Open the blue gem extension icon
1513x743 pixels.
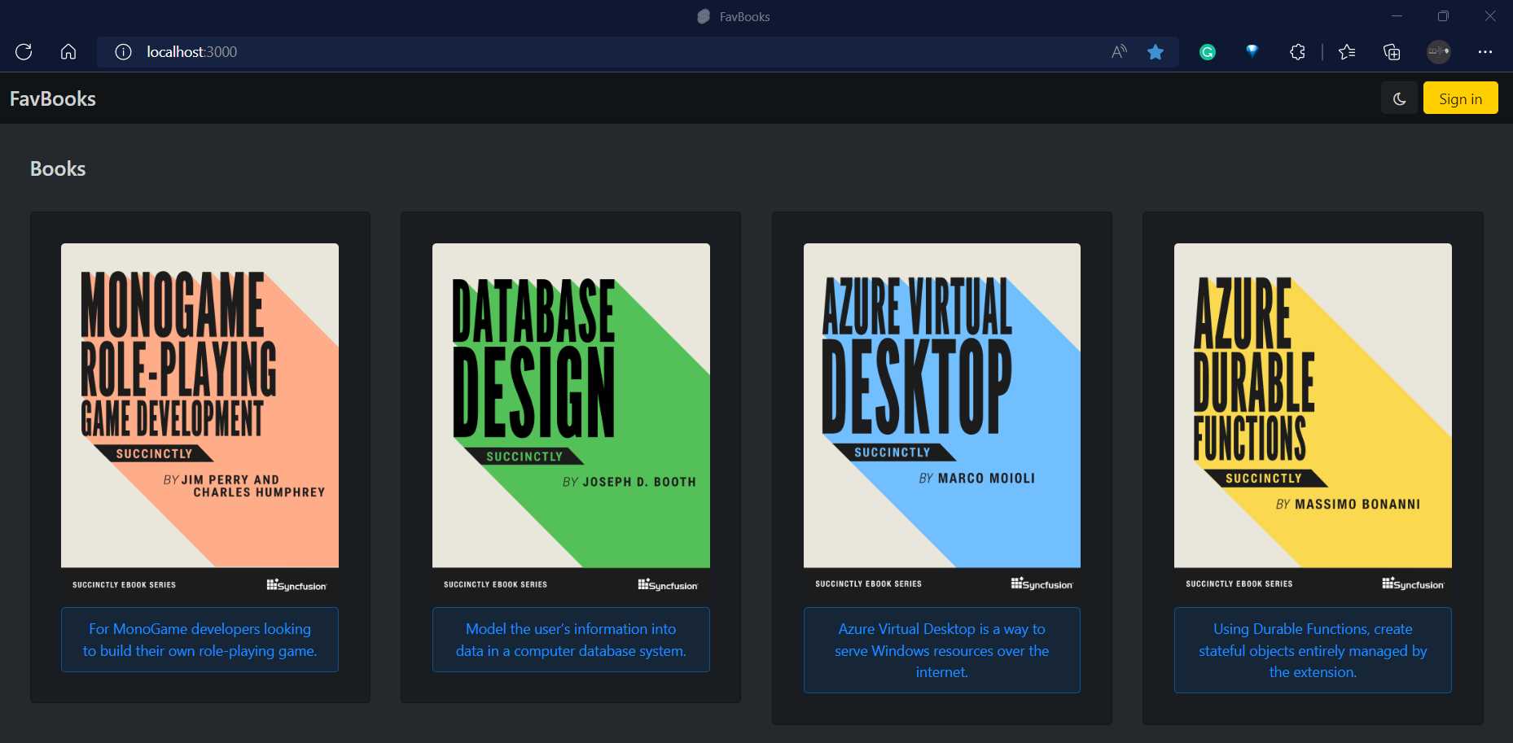1252,51
